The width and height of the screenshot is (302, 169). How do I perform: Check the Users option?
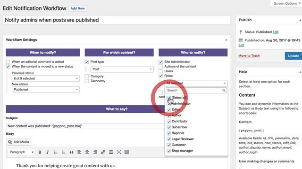point(160,71)
